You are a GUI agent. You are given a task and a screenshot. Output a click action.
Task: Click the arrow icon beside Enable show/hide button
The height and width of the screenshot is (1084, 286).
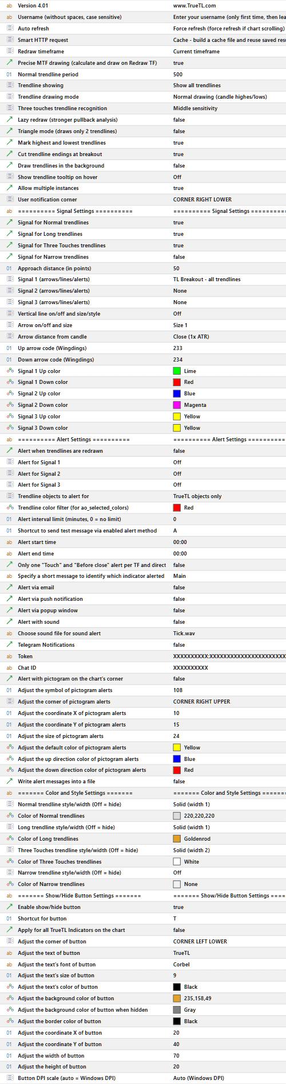(9, 907)
